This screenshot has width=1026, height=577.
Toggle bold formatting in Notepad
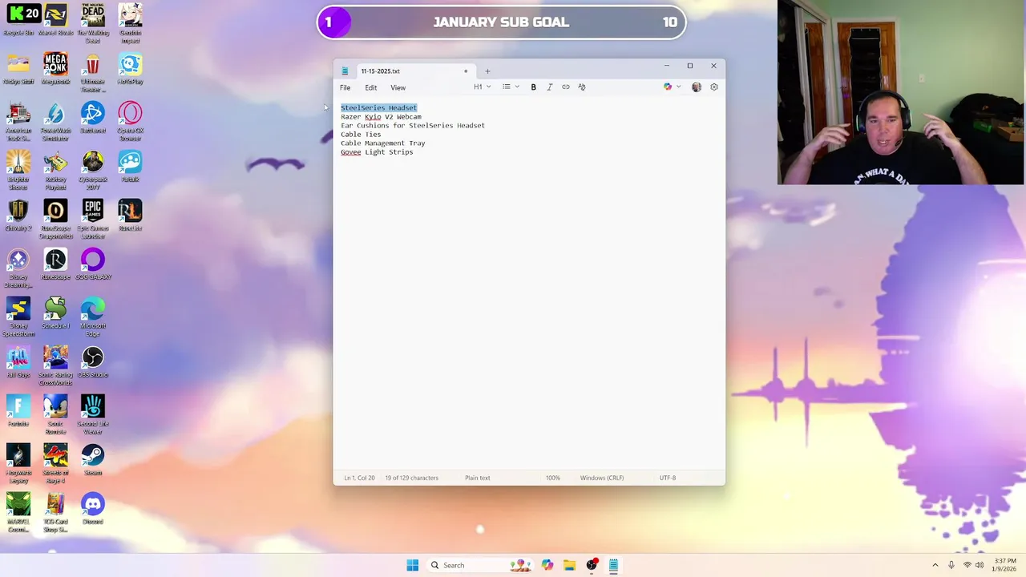(533, 87)
